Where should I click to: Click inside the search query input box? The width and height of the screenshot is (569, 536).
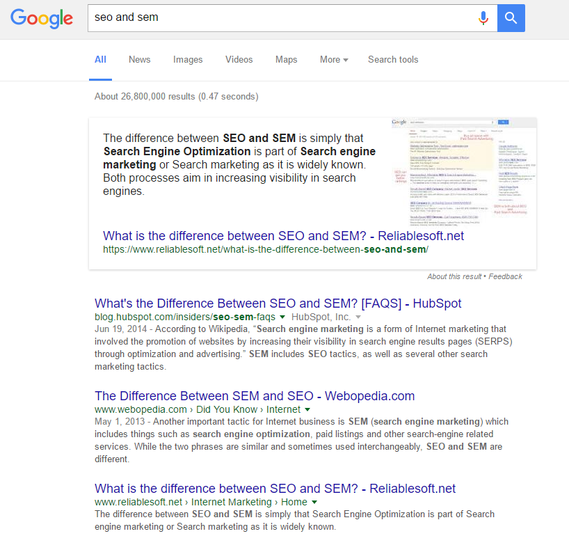point(278,18)
